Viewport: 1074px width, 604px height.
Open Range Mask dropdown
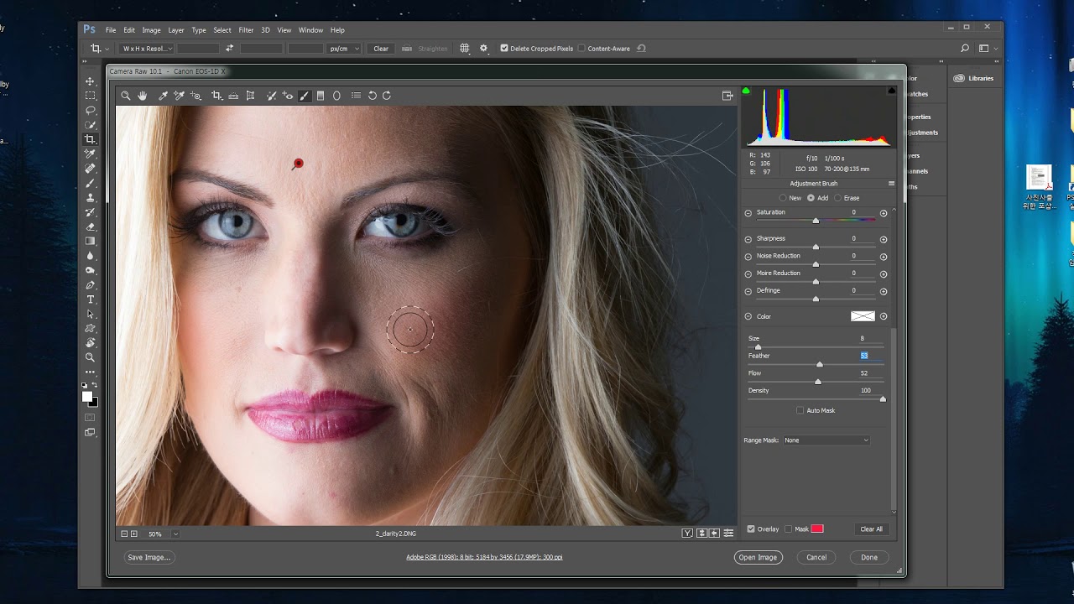coord(826,440)
